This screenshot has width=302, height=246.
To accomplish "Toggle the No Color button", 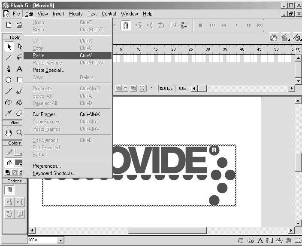I will (15, 172).
